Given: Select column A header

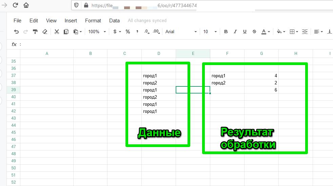Looking at the screenshot, I should 47,54.
